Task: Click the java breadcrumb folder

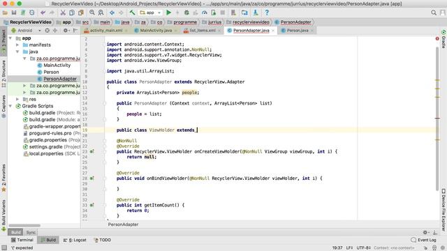Action: pos(122,22)
